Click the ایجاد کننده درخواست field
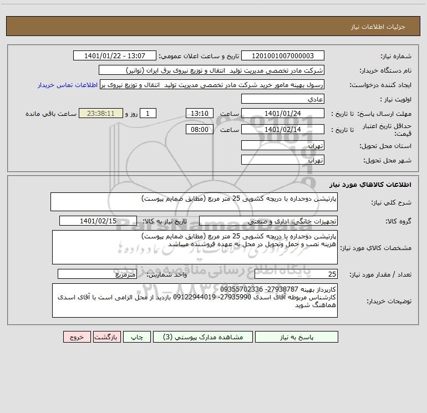This screenshot has width=427, height=413. click(212, 84)
